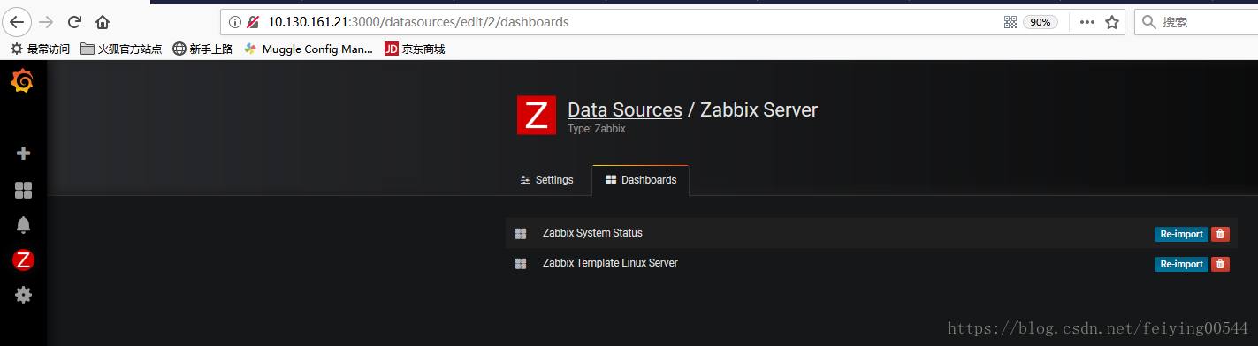Image resolution: width=1258 pixels, height=346 pixels.
Task: Open the 火狐官方站点 bookmark folder
Action: [121, 49]
